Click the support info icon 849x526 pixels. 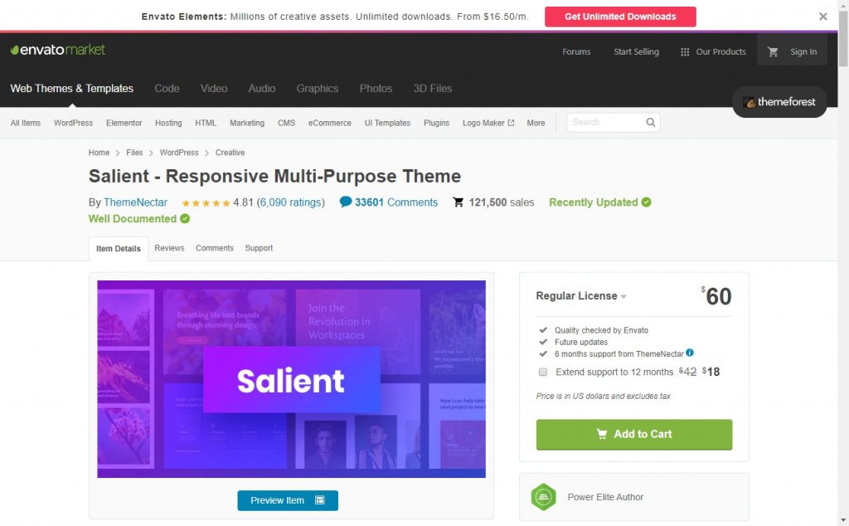[x=690, y=353]
